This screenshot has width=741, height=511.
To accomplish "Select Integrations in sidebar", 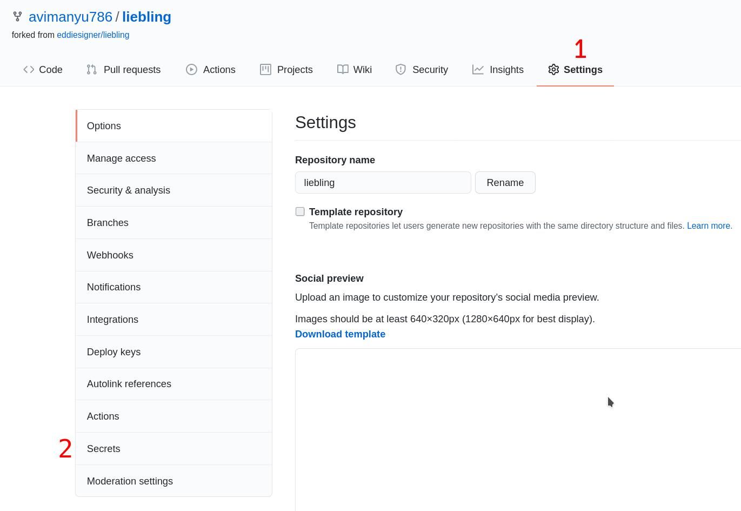I will pyautogui.click(x=173, y=320).
